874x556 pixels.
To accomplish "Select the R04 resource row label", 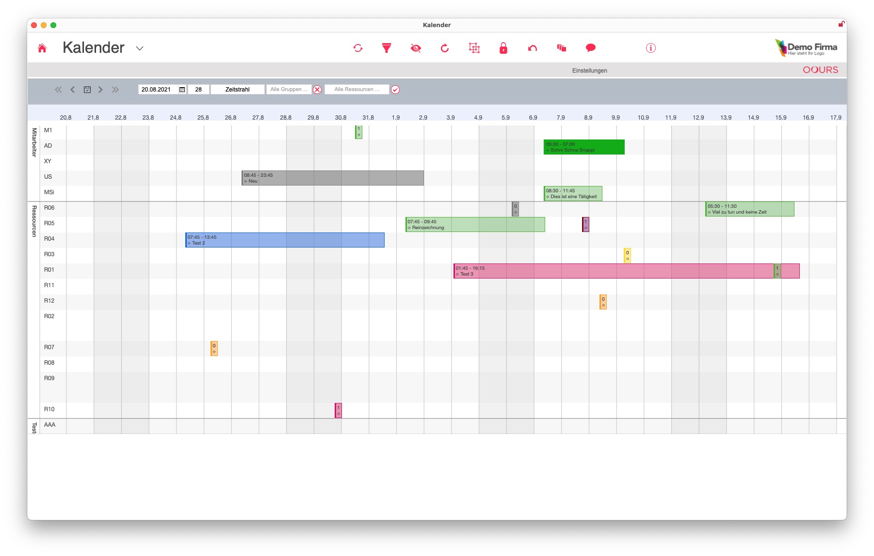I will click(x=49, y=239).
